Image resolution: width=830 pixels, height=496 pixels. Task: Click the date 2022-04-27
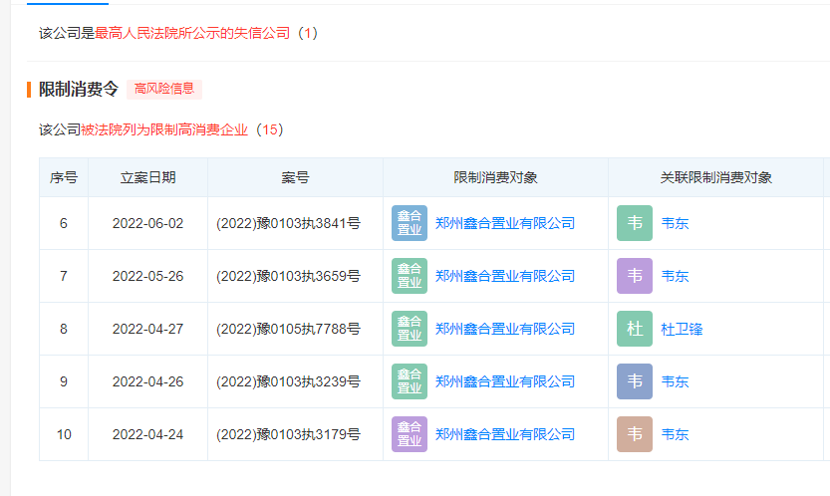tap(147, 329)
